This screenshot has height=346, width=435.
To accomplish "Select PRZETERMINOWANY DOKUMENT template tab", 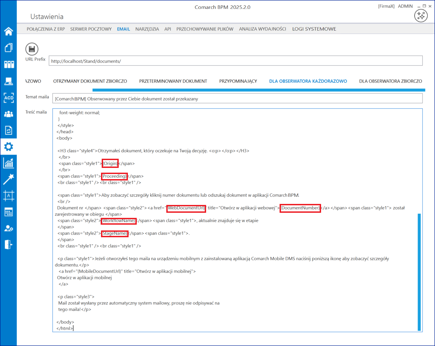I will (173, 81).
